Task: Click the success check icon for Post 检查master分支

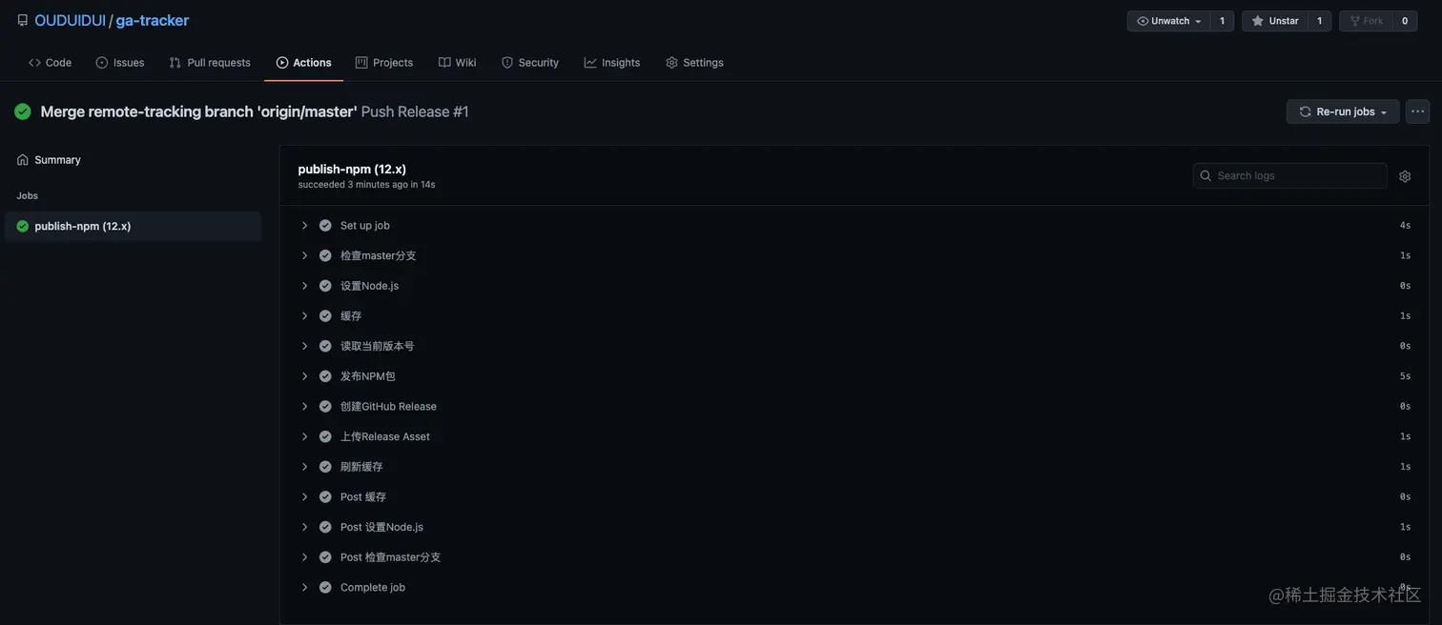Action: click(x=325, y=557)
